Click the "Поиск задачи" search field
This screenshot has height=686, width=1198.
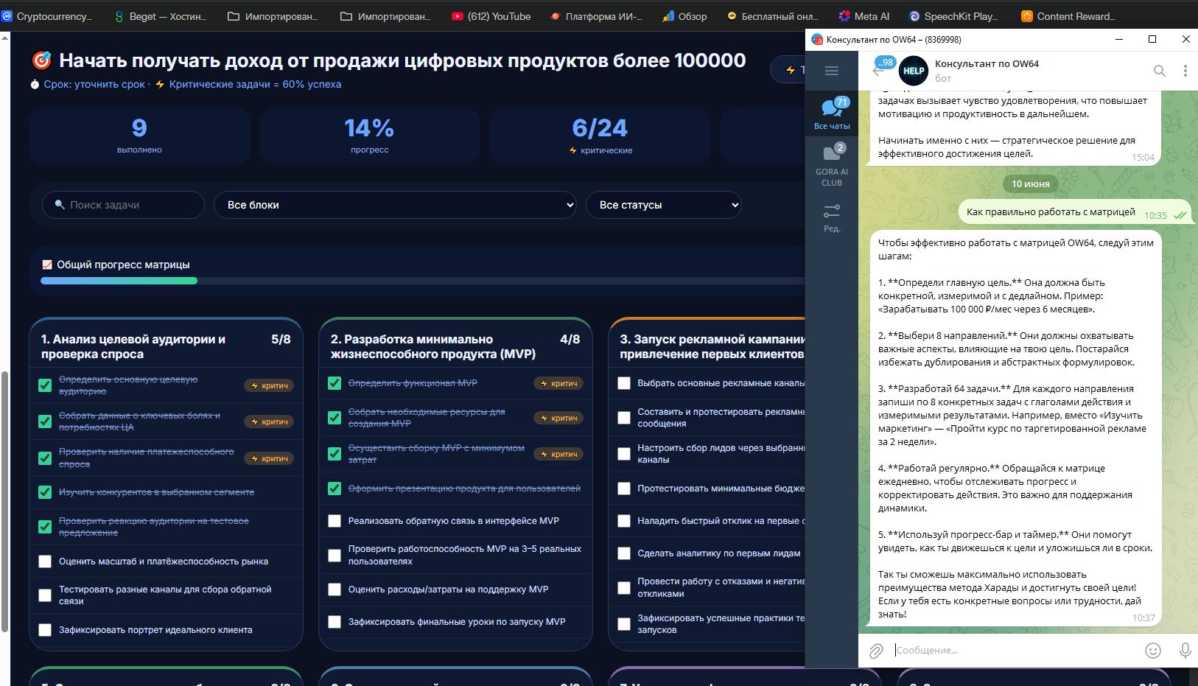tap(123, 205)
